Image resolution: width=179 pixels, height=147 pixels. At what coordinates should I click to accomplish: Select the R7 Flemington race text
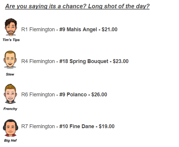(x=38, y=126)
